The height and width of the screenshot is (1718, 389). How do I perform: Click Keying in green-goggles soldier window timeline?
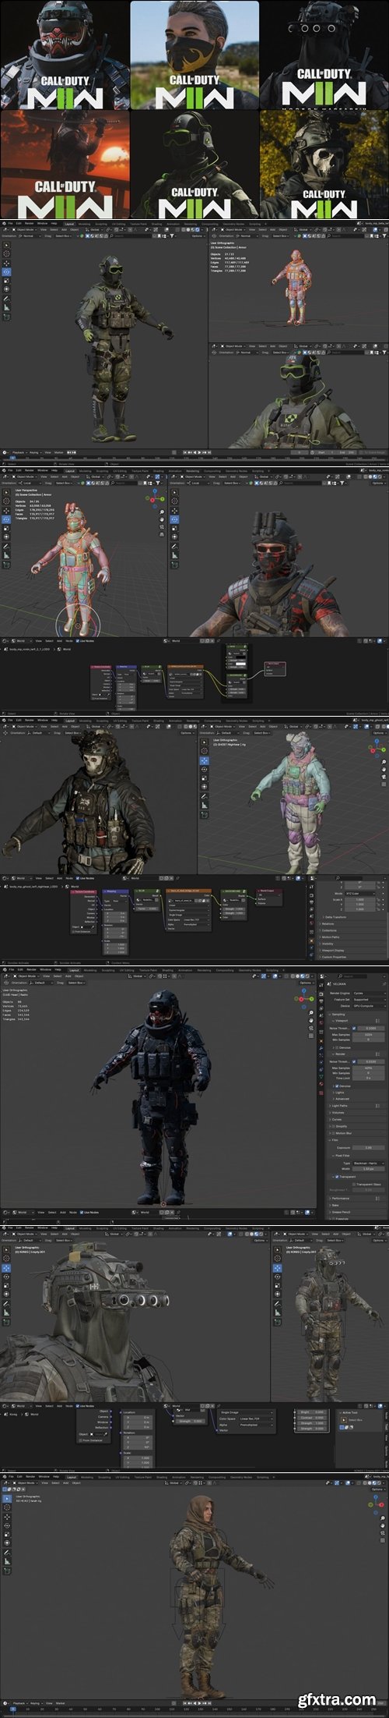tap(34, 452)
